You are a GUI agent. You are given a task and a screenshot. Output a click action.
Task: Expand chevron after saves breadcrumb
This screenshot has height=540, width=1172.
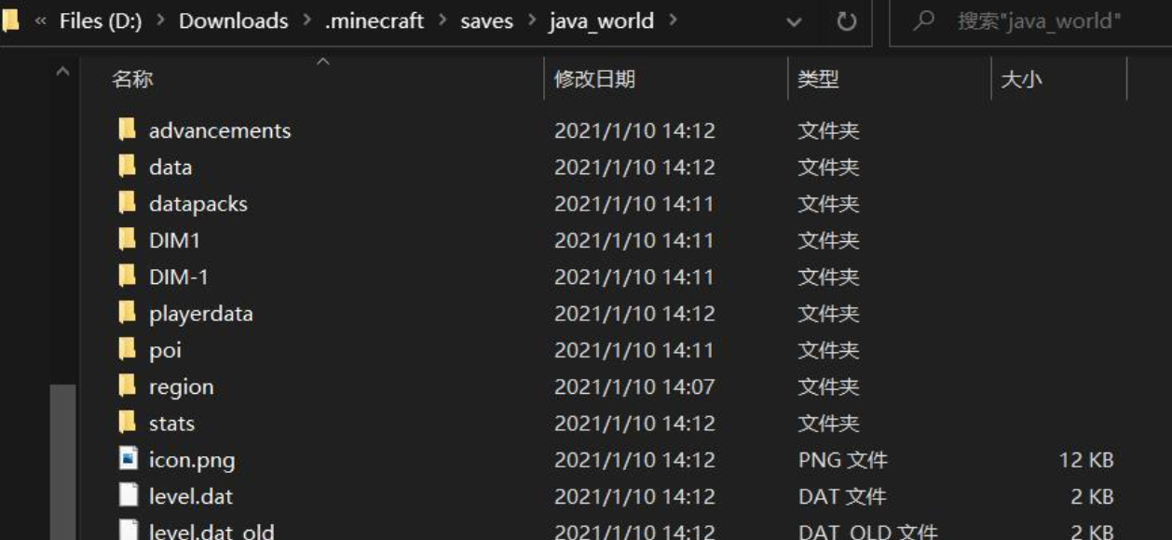[x=533, y=21]
